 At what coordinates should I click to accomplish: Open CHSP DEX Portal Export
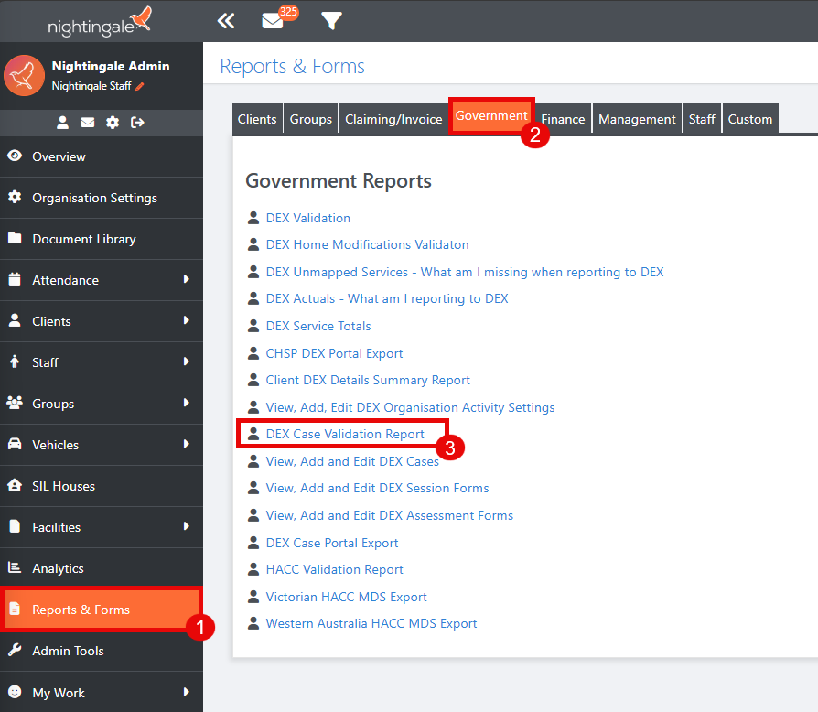(334, 353)
